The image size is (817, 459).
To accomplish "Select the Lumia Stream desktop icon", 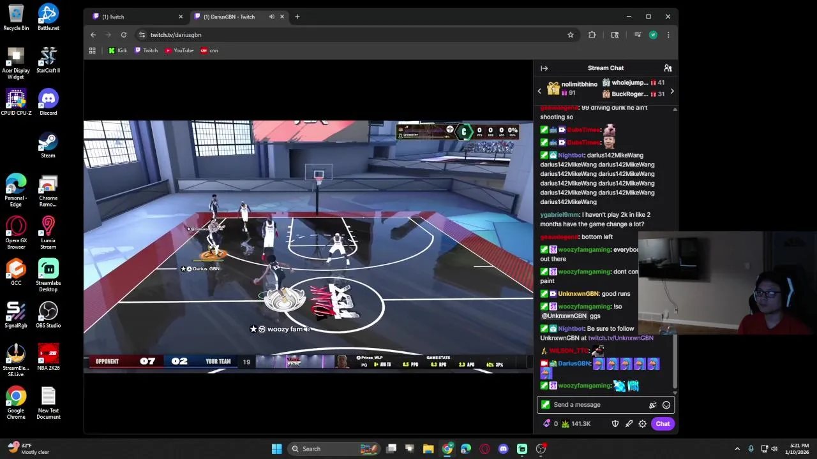I will click(x=48, y=233).
